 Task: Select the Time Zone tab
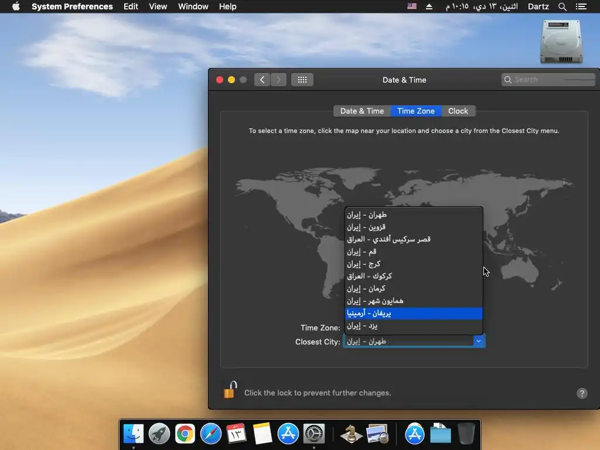point(416,111)
